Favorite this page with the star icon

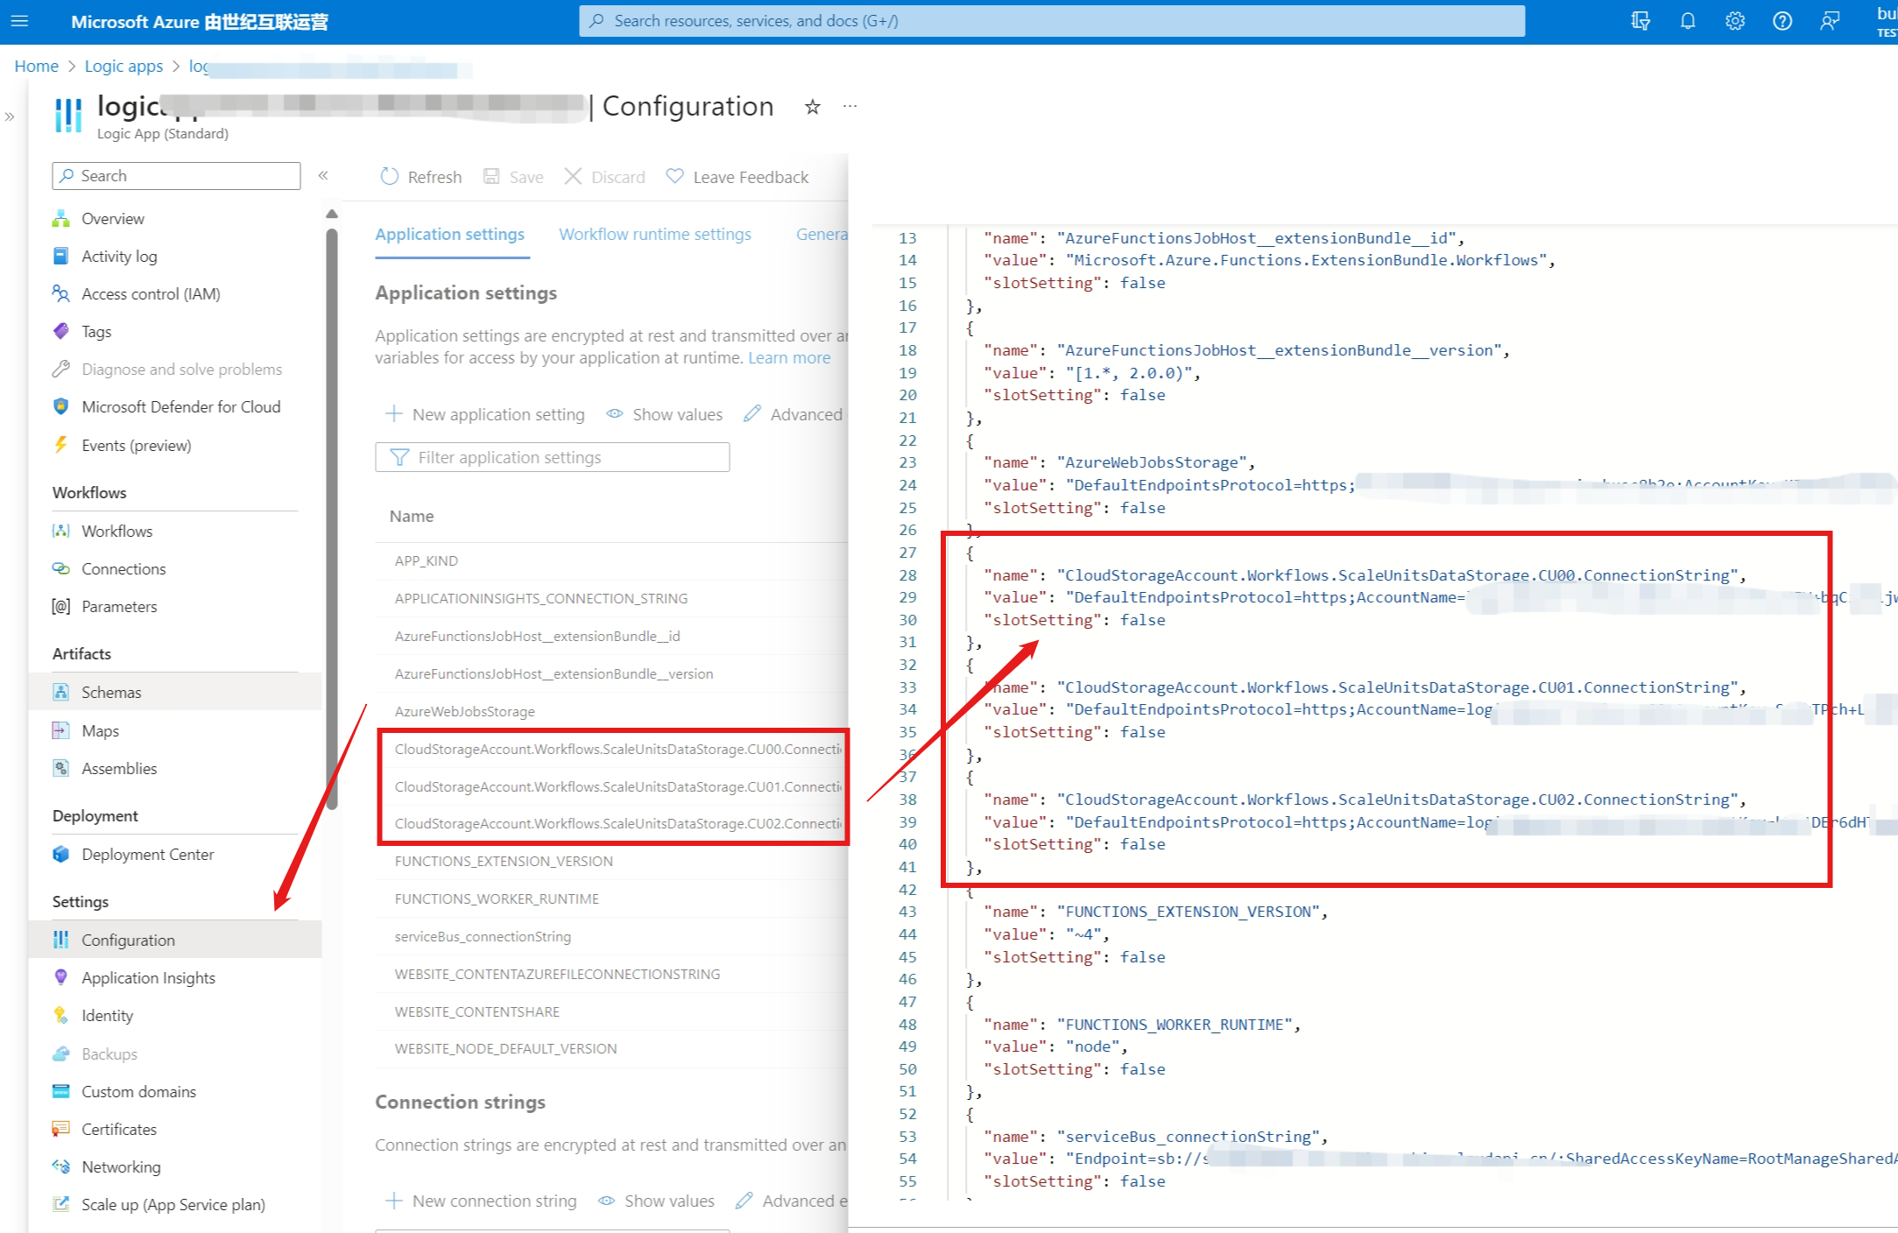pyautogui.click(x=813, y=107)
